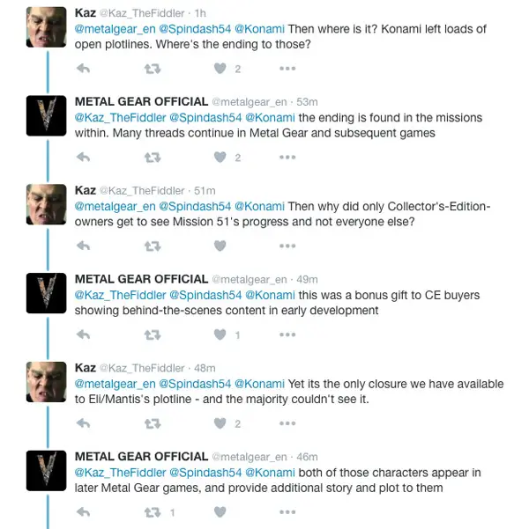
Task: Like Kaz's tweet about open plotlines
Action: [220, 68]
